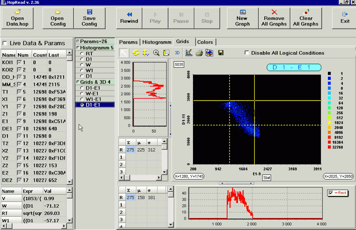Image resolution: width=356 pixels, height=230 pixels.
Task: Select the zoom magnifier tool in grid toolbar
Action: [156, 53]
